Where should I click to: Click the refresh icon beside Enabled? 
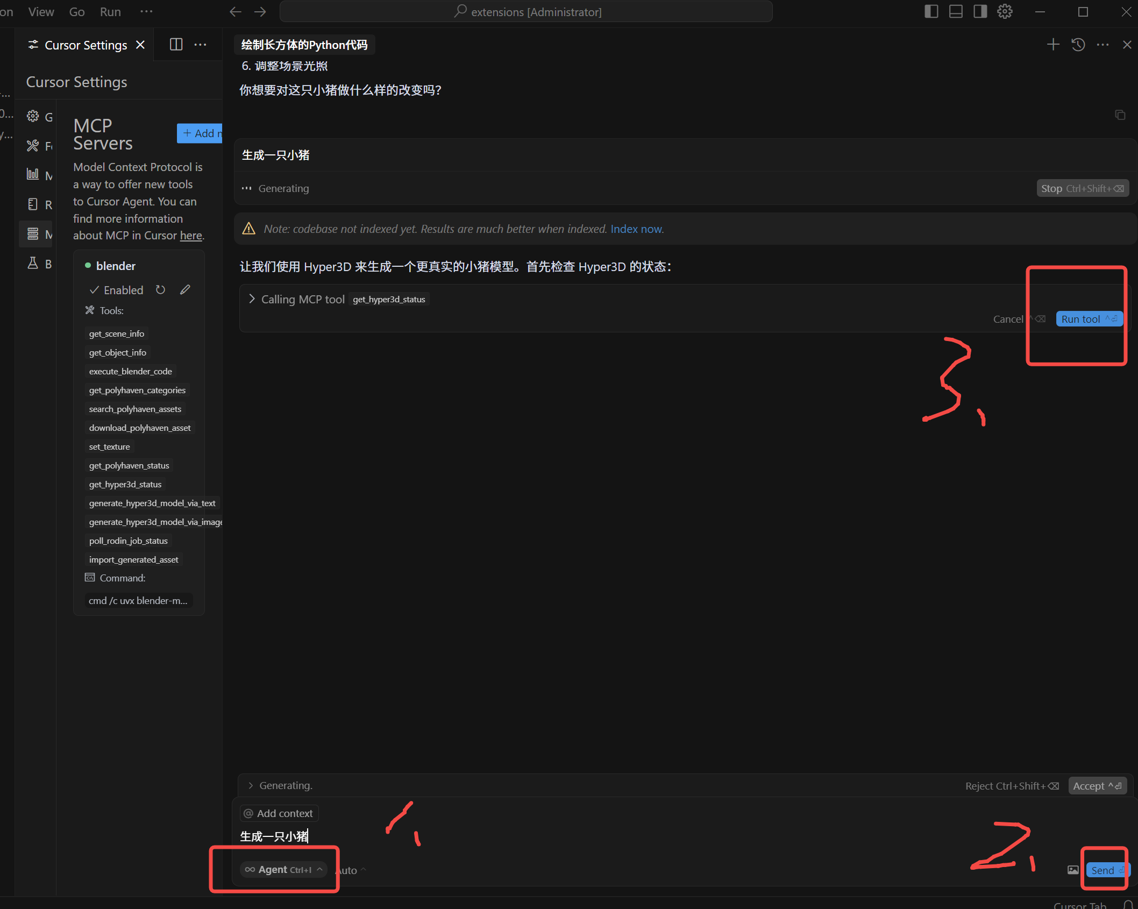(x=160, y=290)
